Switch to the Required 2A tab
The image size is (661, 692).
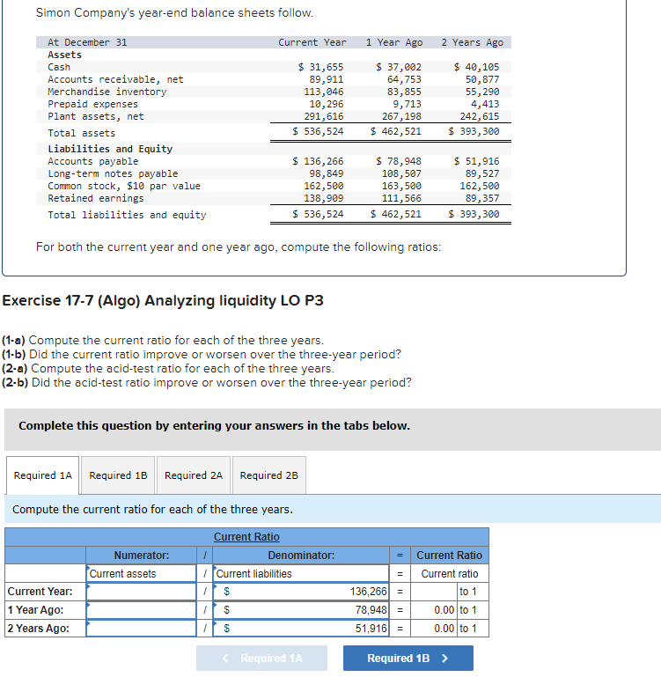tap(194, 475)
